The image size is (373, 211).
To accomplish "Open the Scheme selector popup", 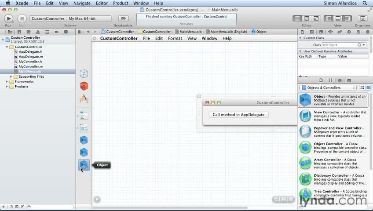I will tap(70, 18).
